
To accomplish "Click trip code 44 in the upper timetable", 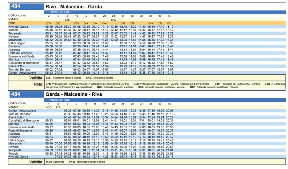I will coord(169,16).
